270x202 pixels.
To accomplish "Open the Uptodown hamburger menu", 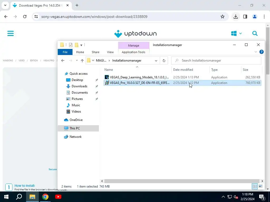I will (11, 33).
